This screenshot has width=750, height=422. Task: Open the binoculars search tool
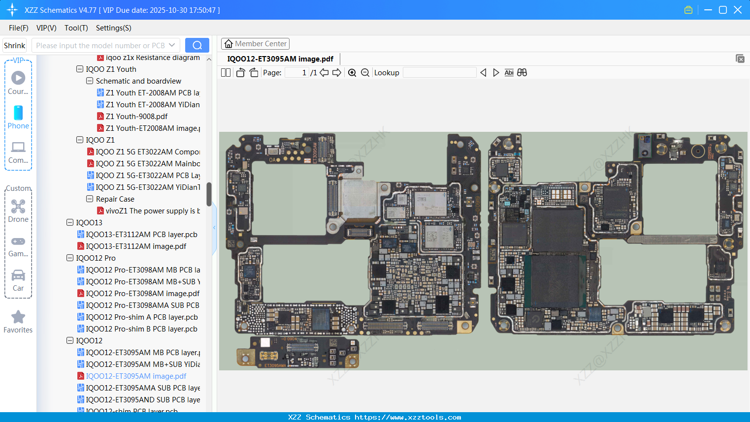[x=522, y=72]
